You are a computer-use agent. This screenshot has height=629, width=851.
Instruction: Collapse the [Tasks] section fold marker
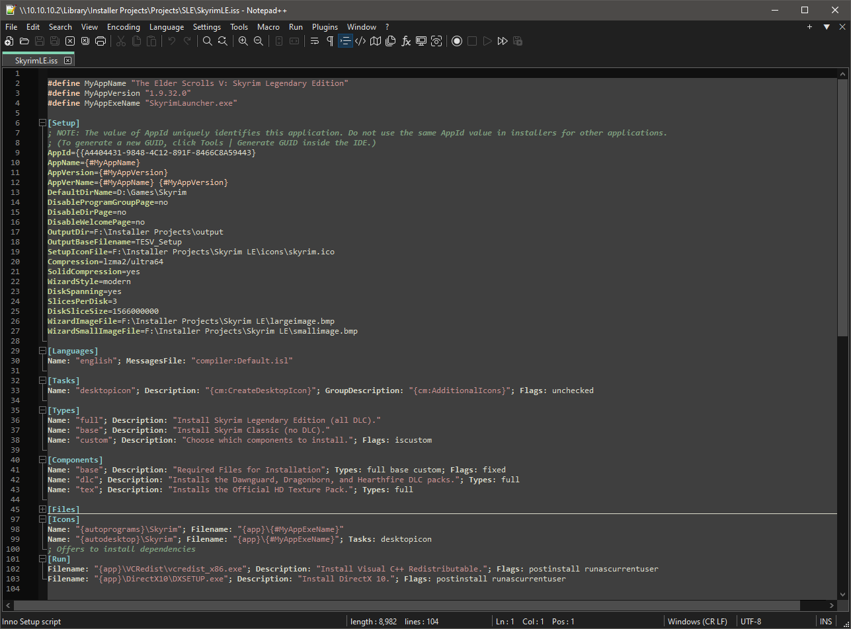43,381
